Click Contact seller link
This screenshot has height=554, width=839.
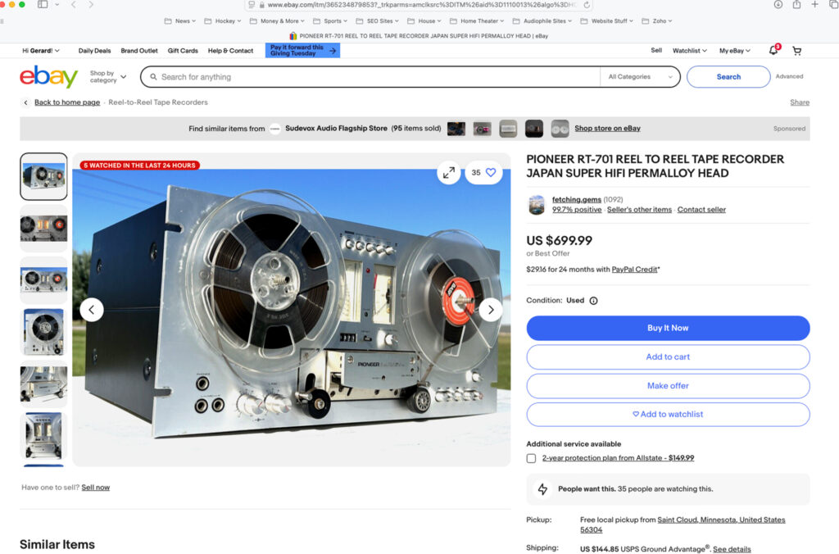[701, 210]
